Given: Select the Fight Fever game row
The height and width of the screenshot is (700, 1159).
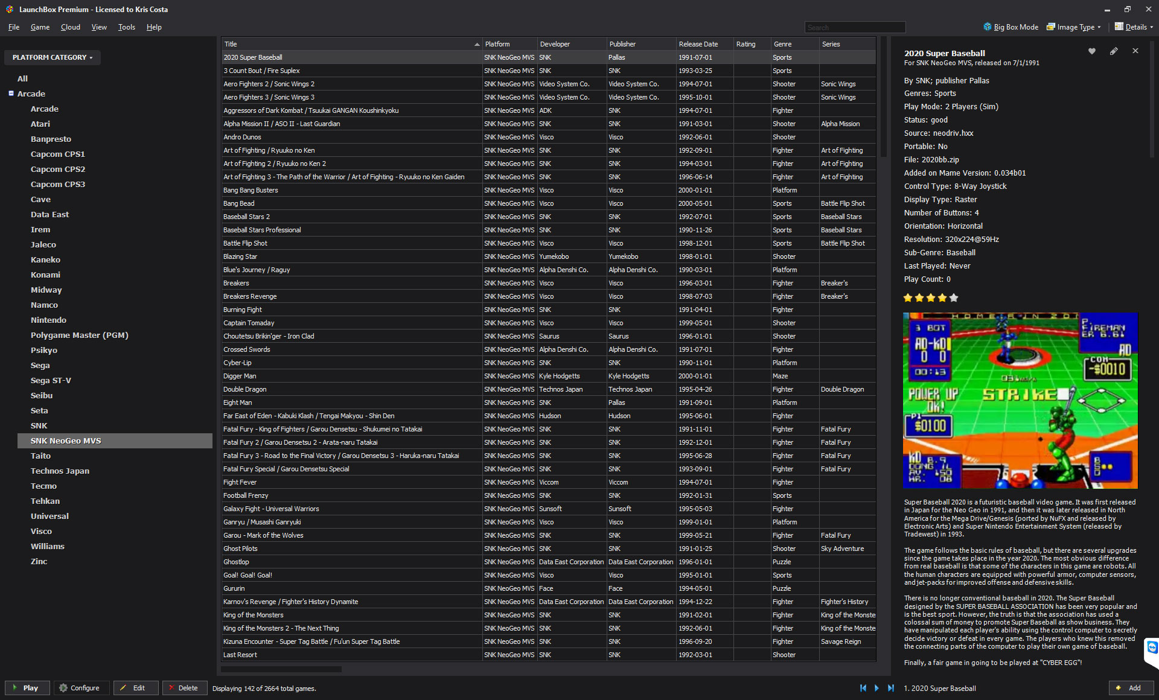Looking at the screenshot, I should 548,482.
